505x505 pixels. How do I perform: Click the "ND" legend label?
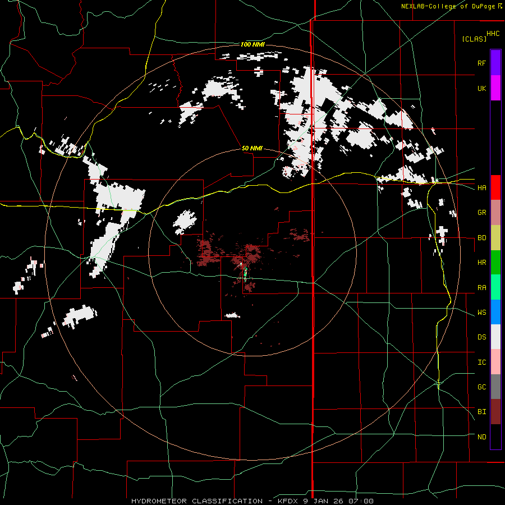[x=481, y=437]
